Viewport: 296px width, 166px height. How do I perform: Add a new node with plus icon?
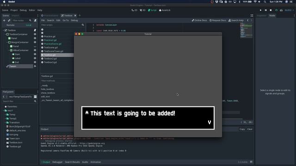(x=4, y=20)
